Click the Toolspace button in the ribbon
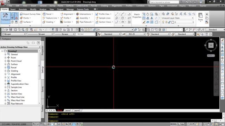The width and height of the screenshot is (225, 126). coord(6,18)
